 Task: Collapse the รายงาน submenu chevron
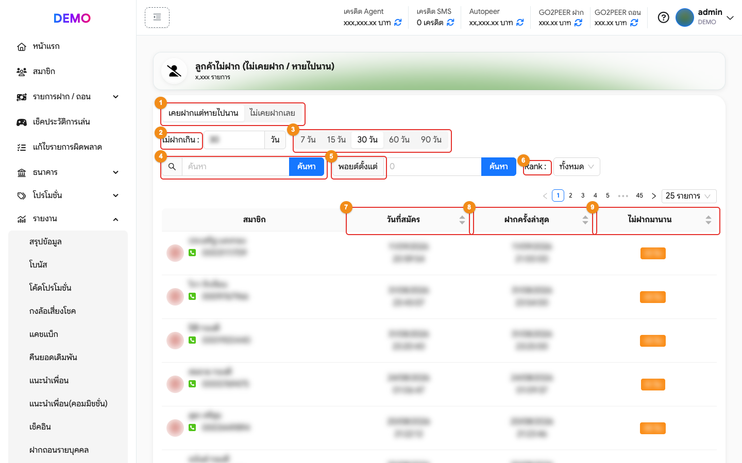click(x=116, y=219)
